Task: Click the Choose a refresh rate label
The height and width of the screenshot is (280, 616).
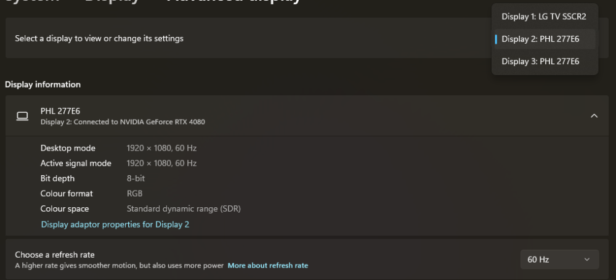Action: pyautogui.click(x=55, y=255)
